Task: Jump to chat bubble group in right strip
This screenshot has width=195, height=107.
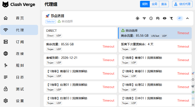Action: (193, 99)
